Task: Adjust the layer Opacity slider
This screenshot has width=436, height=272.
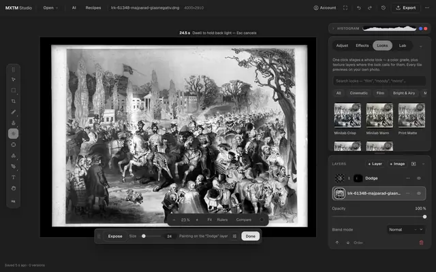Action: 379,217
